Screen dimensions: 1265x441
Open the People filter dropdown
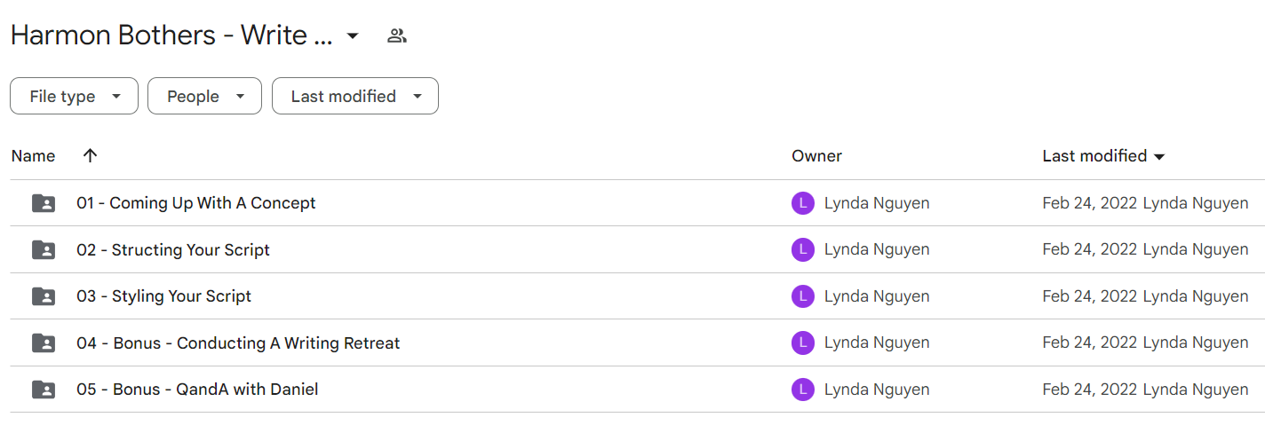204,96
